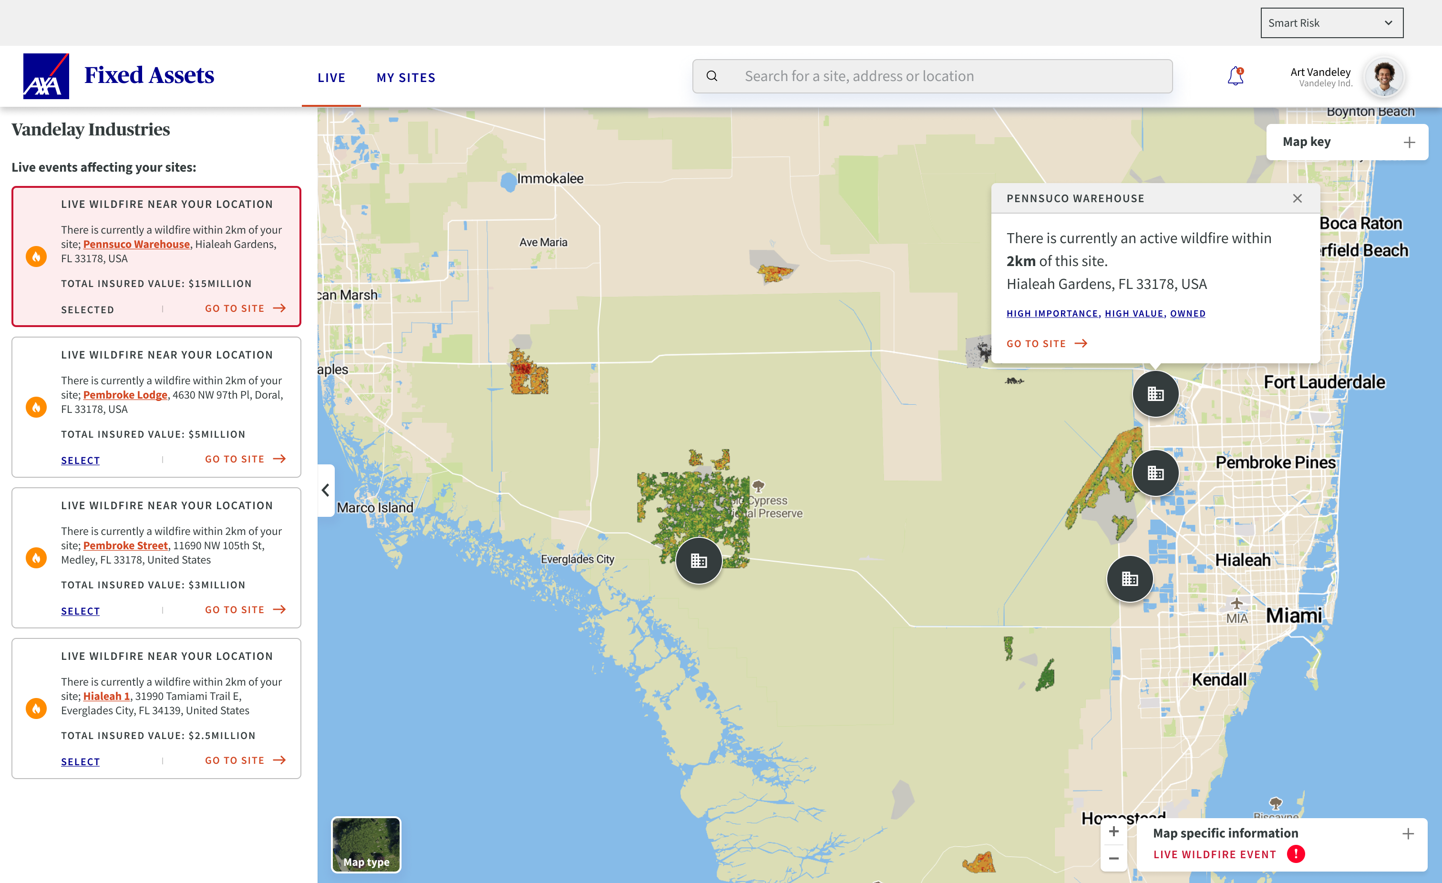Screen dimensions: 1442x883
Task: Click the Fixed Assets title
Action: [x=149, y=75]
